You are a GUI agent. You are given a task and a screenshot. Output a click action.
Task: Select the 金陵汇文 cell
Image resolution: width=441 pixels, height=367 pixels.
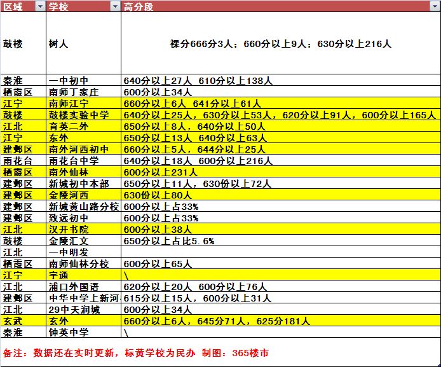pyautogui.click(x=83, y=241)
